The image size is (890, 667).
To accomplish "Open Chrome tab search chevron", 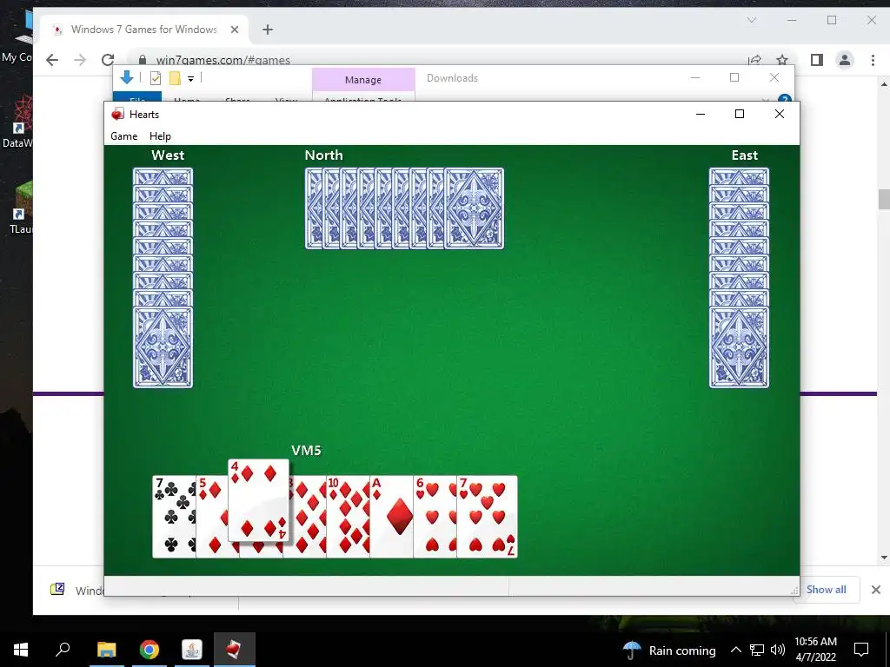I will [x=752, y=20].
